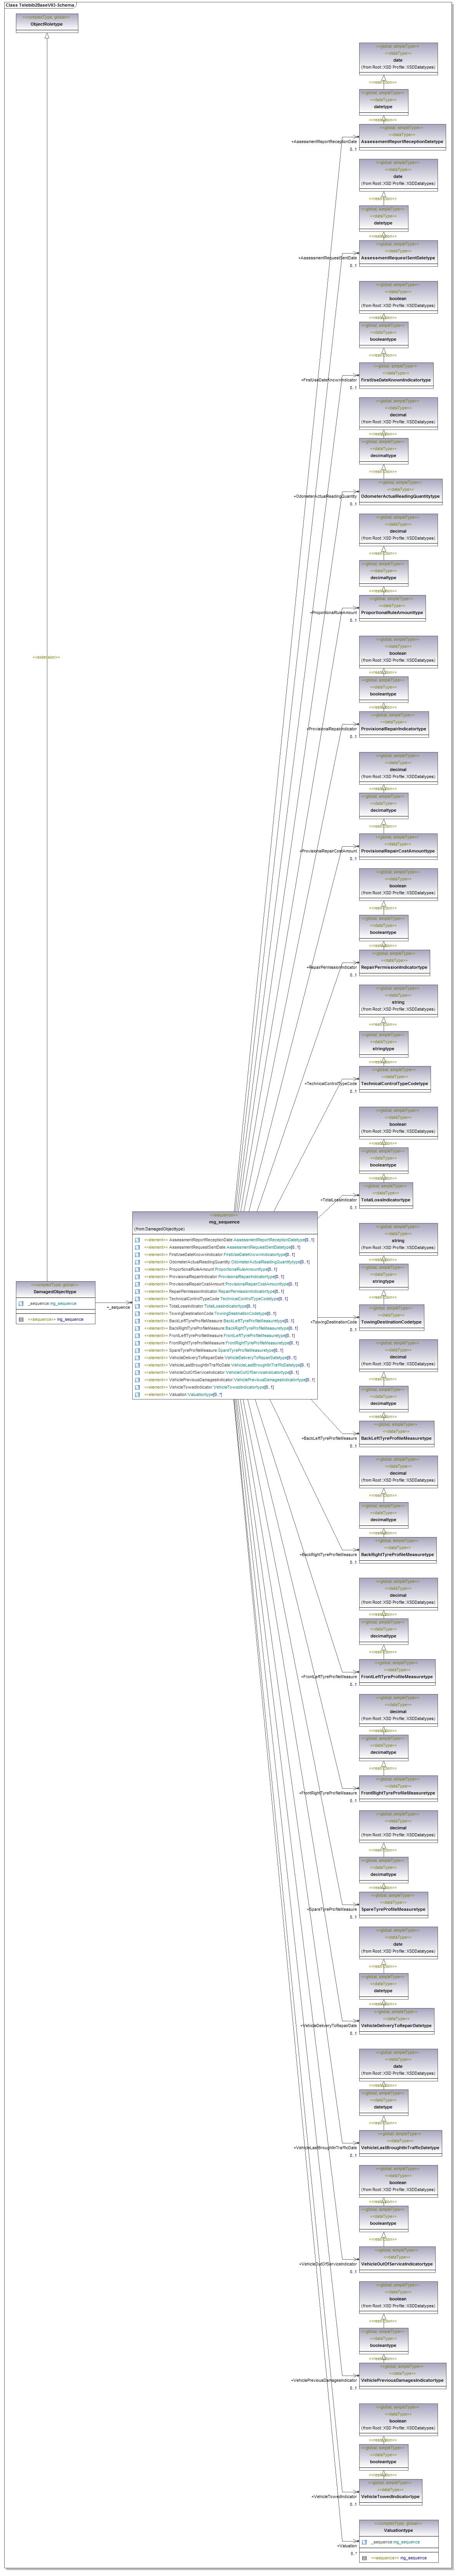Screen dimensions: 462x2576
Task: Click the Valuation element icon in mg_sequence
Action: point(137,1395)
